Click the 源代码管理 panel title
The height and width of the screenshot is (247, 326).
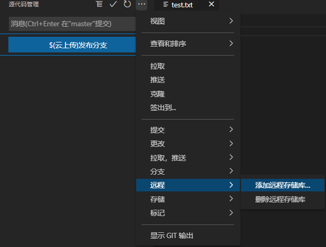pyautogui.click(x=24, y=4)
